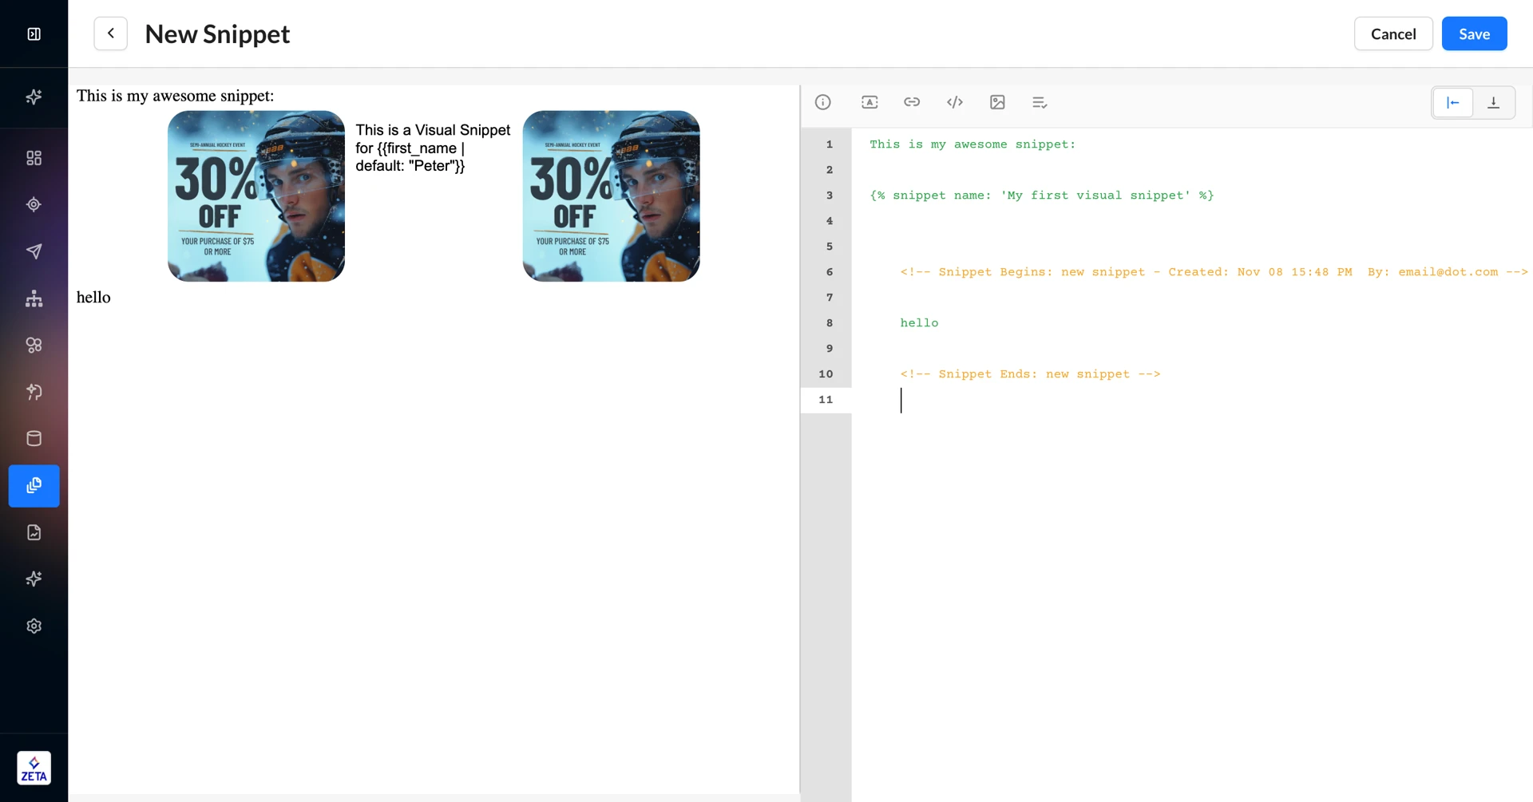This screenshot has width=1533, height=802.
Task: Open the hierarchy tree icon in sidebar
Action: 34,298
